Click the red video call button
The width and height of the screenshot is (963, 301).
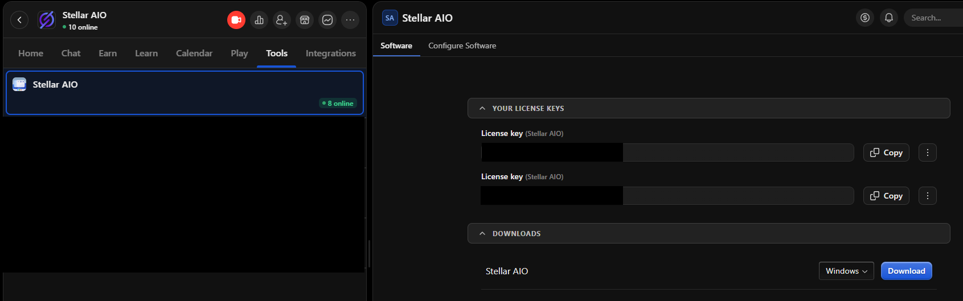(236, 20)
